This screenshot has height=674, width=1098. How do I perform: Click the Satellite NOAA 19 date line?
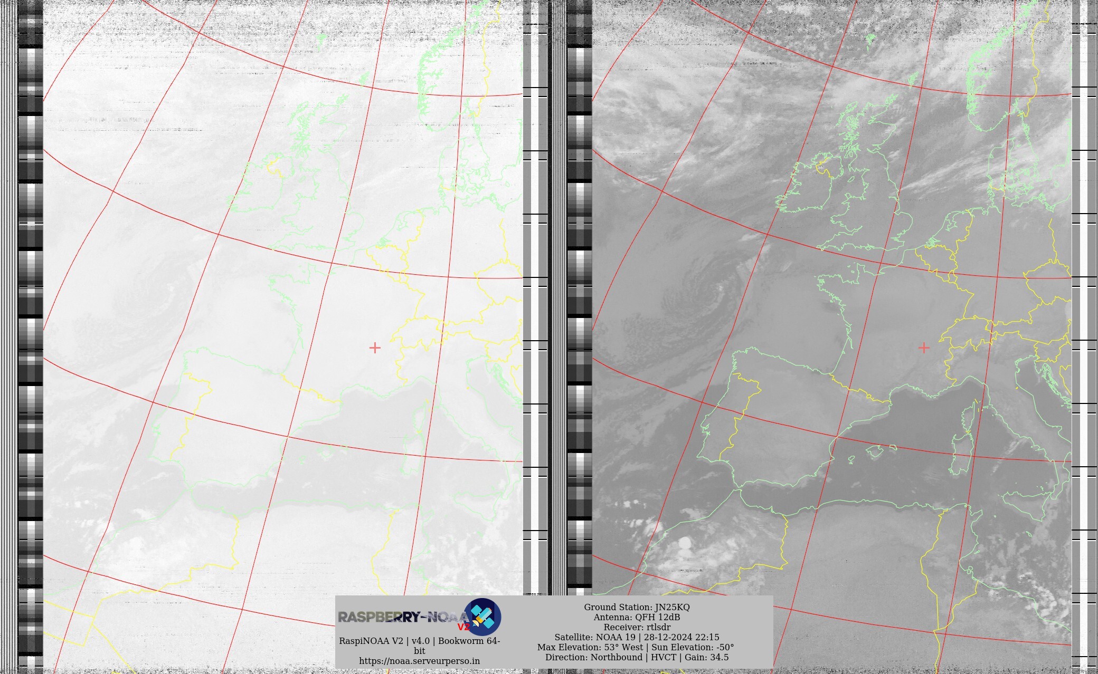(x=637, y=637)
